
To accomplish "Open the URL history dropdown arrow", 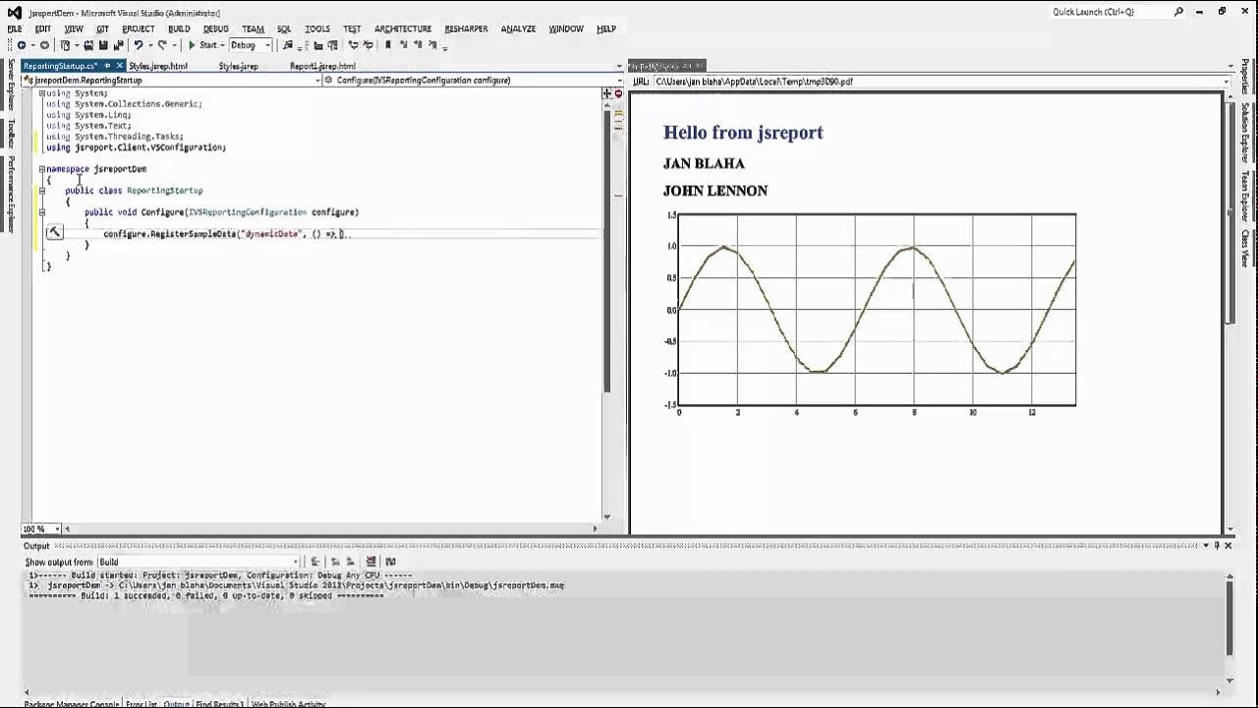I will pos(1228,82).
